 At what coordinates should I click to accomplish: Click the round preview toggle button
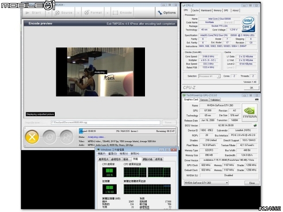pyautogui.click(x=67, y=137)
